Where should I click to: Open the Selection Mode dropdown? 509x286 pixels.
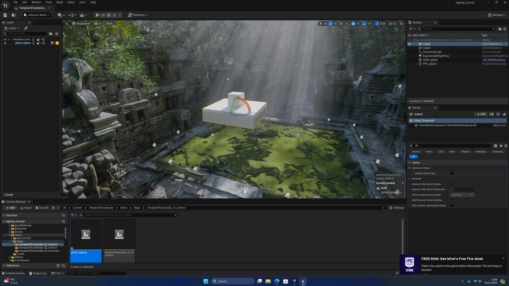[x=37, y=15]
